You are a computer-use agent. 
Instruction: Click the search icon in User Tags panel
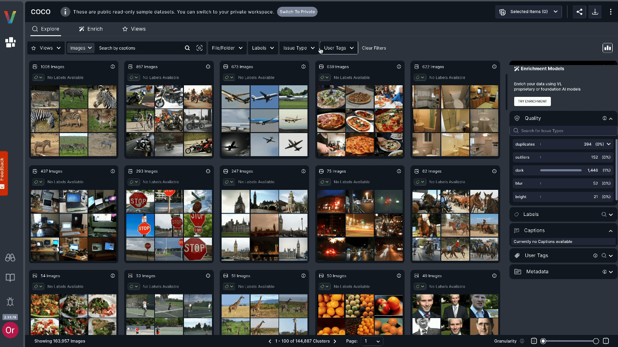click(x=604, y=255)
